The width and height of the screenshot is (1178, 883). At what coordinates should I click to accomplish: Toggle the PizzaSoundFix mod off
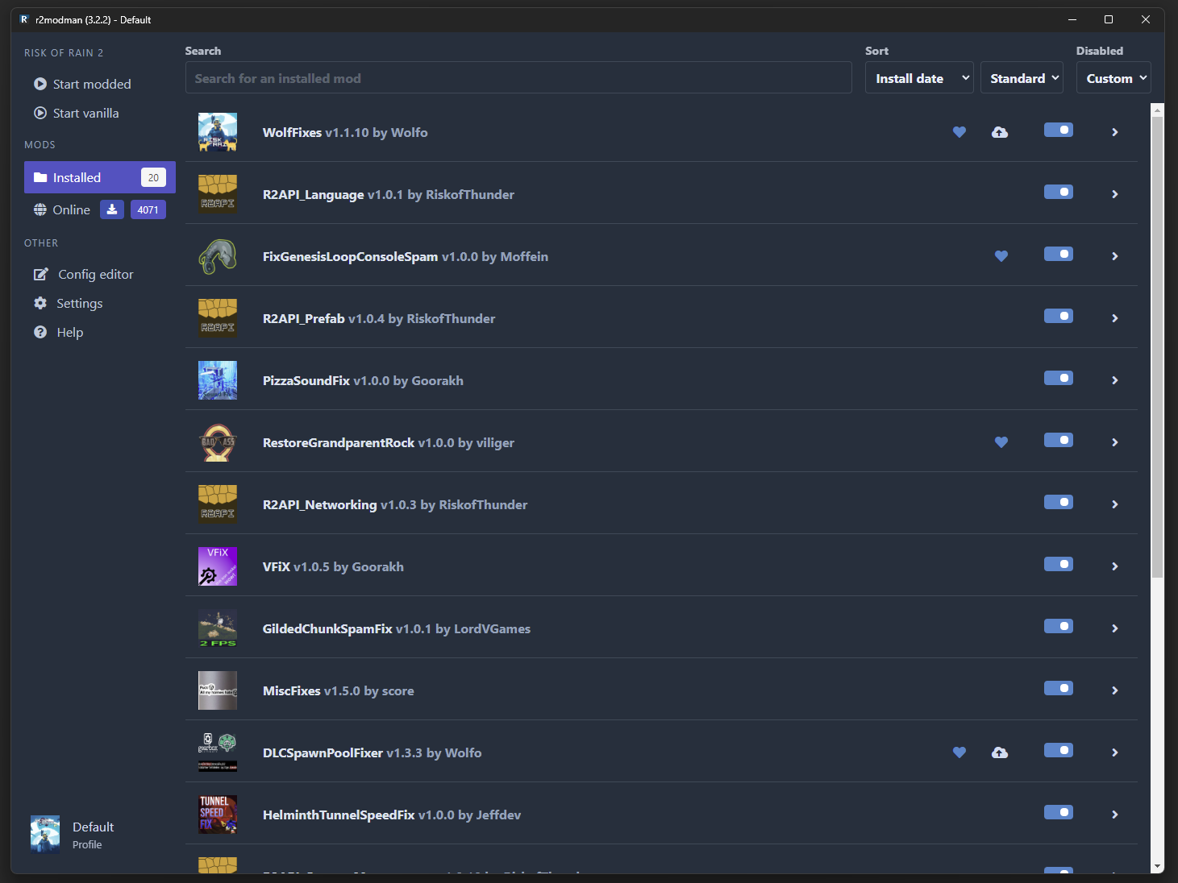click(x=1058, y=379)
